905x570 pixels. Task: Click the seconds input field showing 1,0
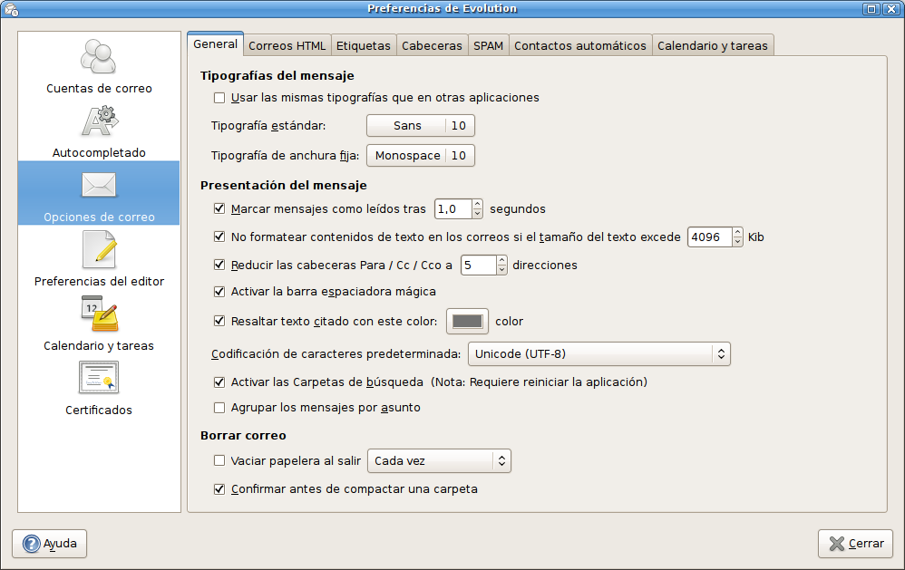tap(453, 208)
